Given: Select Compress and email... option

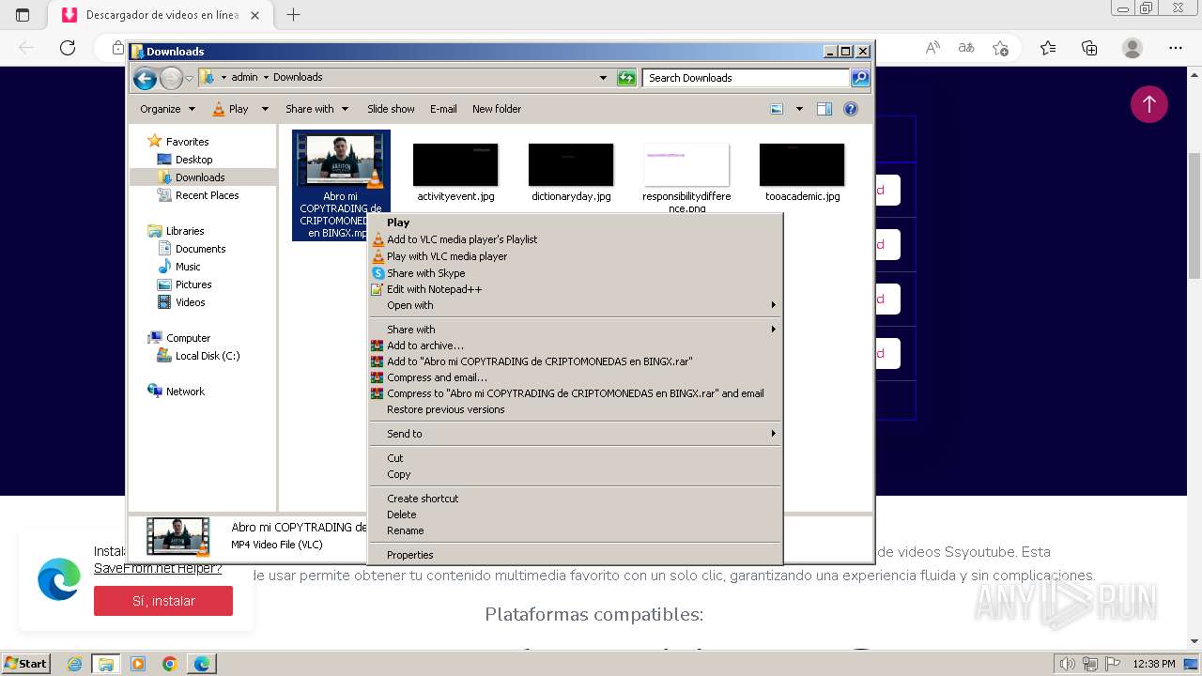Looking at the screenshot, I should click(575, 377).
